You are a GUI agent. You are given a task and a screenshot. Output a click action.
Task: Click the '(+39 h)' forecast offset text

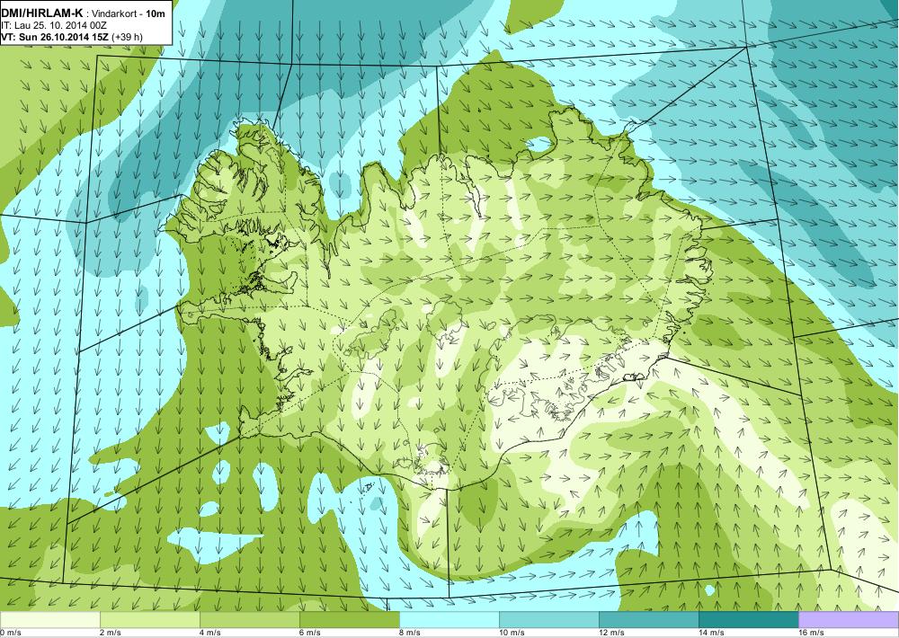(128, 37)
